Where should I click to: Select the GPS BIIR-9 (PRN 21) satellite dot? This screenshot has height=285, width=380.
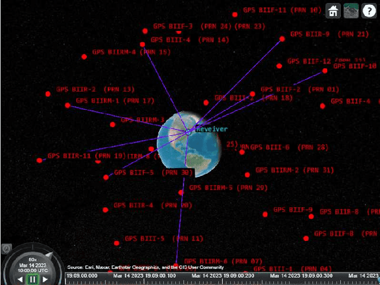click(x=282, y=39)
